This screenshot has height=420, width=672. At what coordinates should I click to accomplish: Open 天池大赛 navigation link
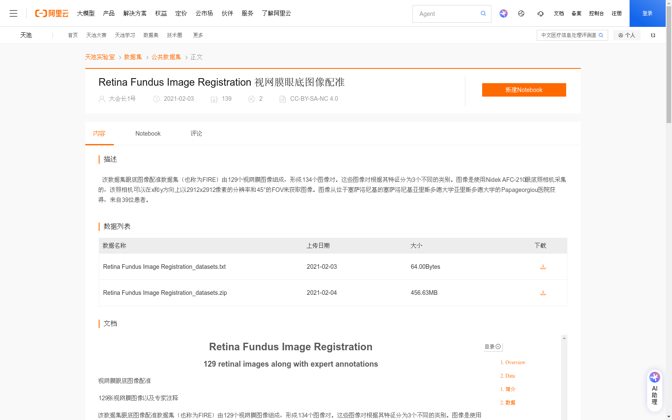(96, 35)
